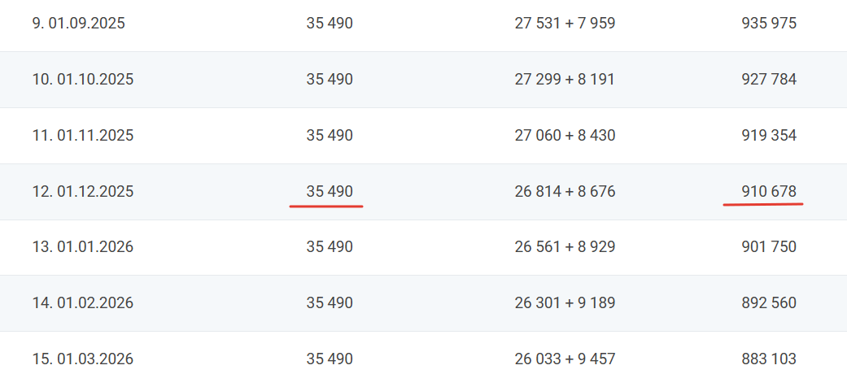Select underlined balance 910 678
The width and height of the screenshot is (847, 374).
769,192
